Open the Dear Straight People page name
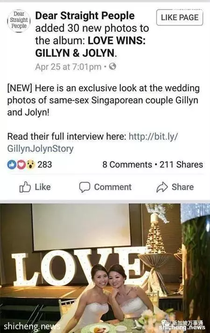Viewport: 210px width, 333px height. [x=85, y=16]
